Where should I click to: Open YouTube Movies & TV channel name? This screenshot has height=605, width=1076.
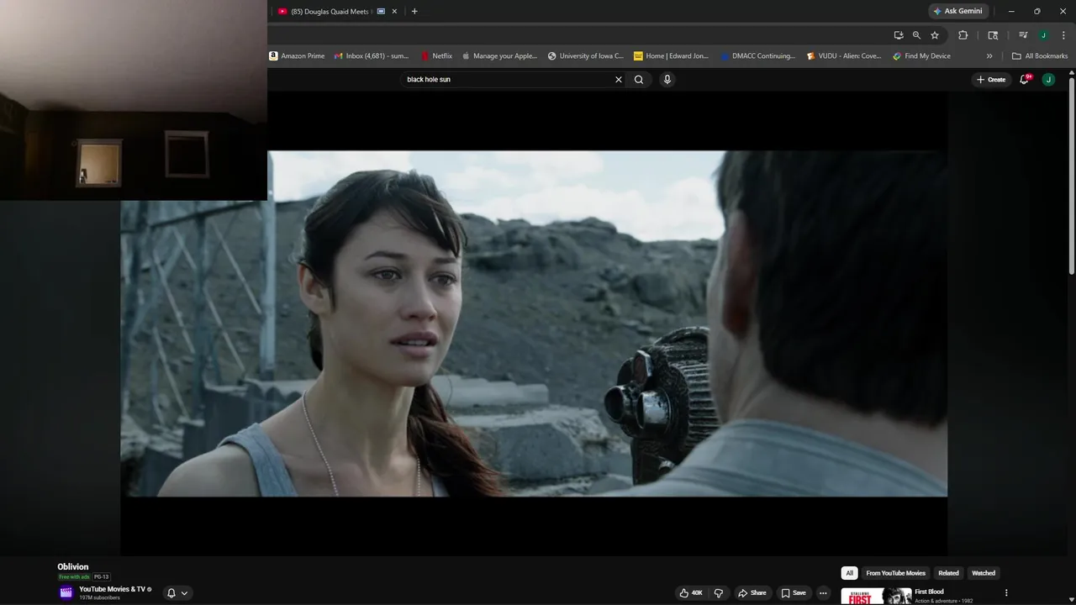112,589
